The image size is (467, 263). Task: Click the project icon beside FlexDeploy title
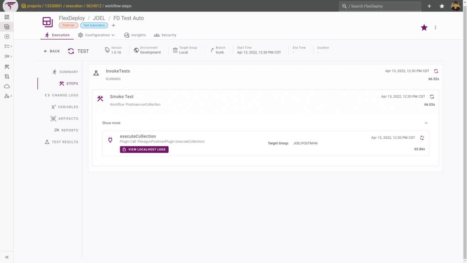click(x=47, y=22)
